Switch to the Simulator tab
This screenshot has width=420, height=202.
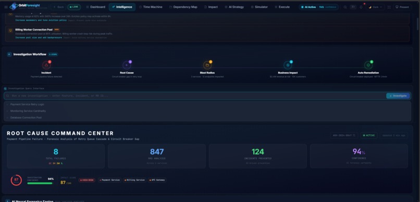(260, 7)
